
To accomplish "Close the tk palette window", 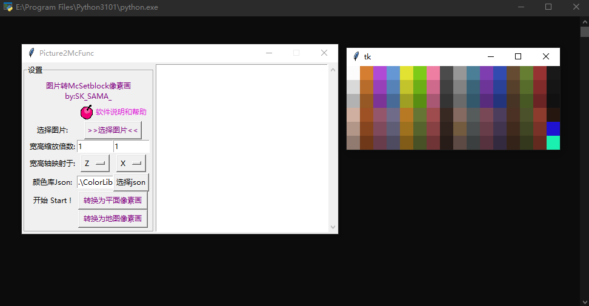I will tap(546, 56).
